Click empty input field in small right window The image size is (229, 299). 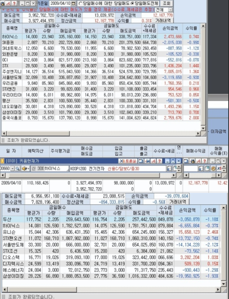190,168
